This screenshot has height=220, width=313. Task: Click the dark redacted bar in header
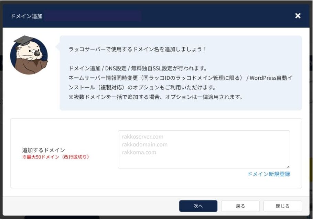(x=93, y=16)
